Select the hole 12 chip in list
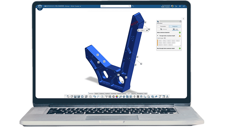 [x=170, y=45]
